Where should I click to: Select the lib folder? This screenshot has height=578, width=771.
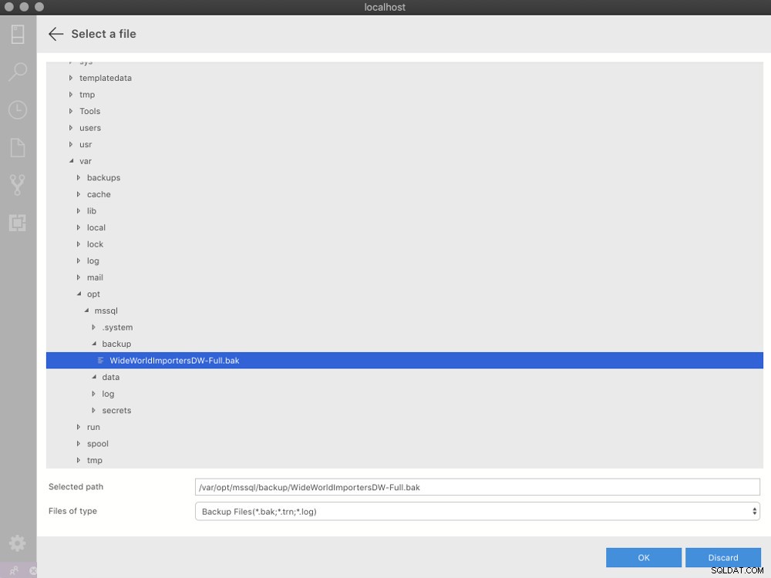coord(92,211)
